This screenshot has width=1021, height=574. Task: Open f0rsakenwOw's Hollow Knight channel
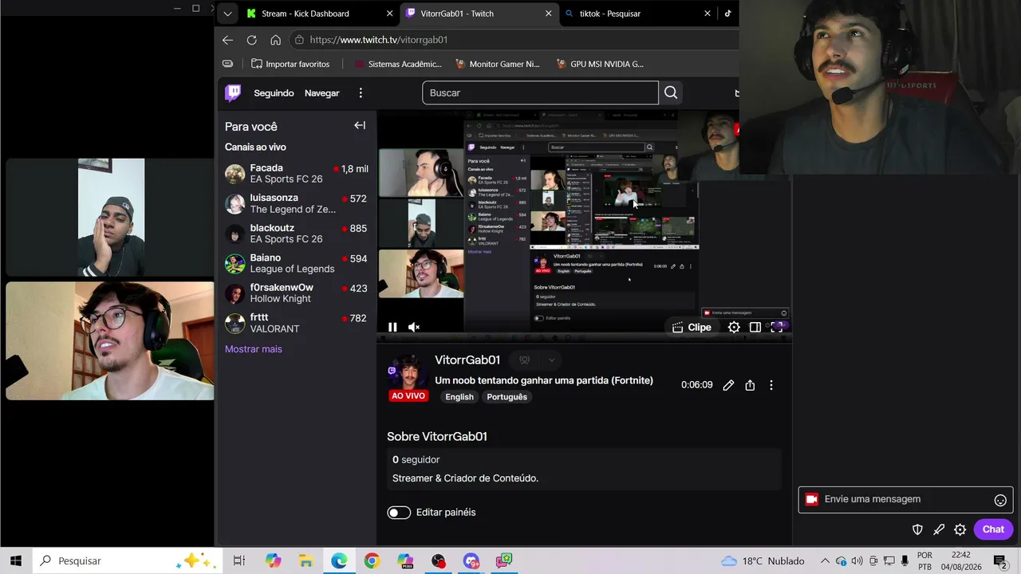297,293
